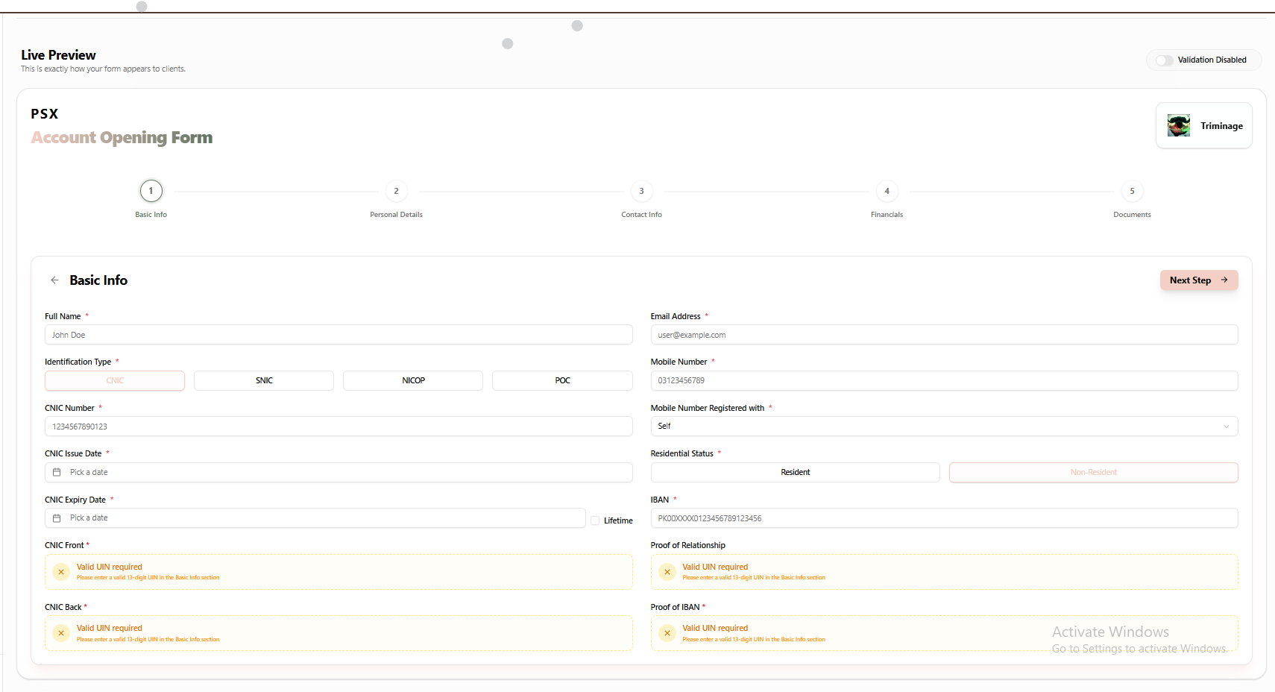Click the Full Name input field
The height and width of the screenshot is (692, 1275).
(x=338, y=334)
